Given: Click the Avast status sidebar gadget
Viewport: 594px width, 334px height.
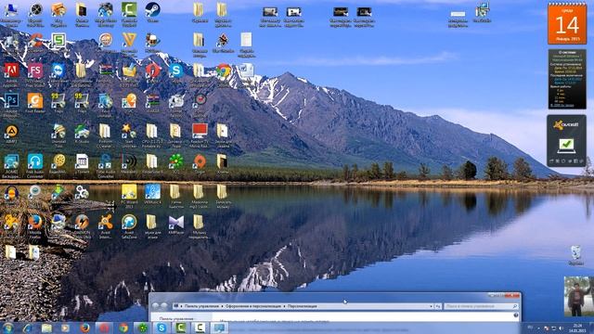Looking at the screenshot, I should (x=566, y=141).
